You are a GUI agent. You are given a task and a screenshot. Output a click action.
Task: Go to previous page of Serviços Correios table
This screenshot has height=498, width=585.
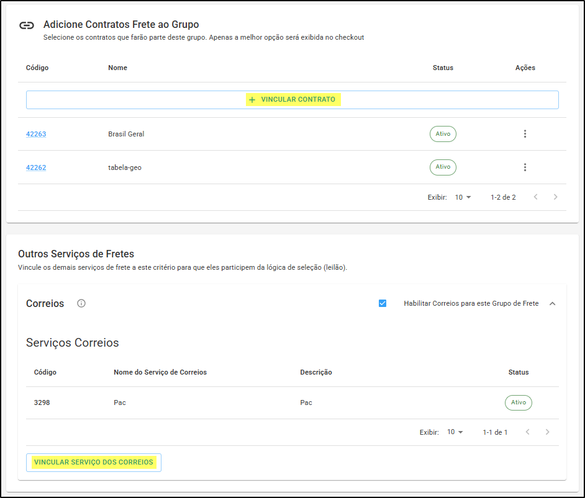coord(527,432)
